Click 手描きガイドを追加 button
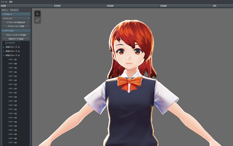The width and height of the screenshot is (233, 146). click(x=16, y=39)
